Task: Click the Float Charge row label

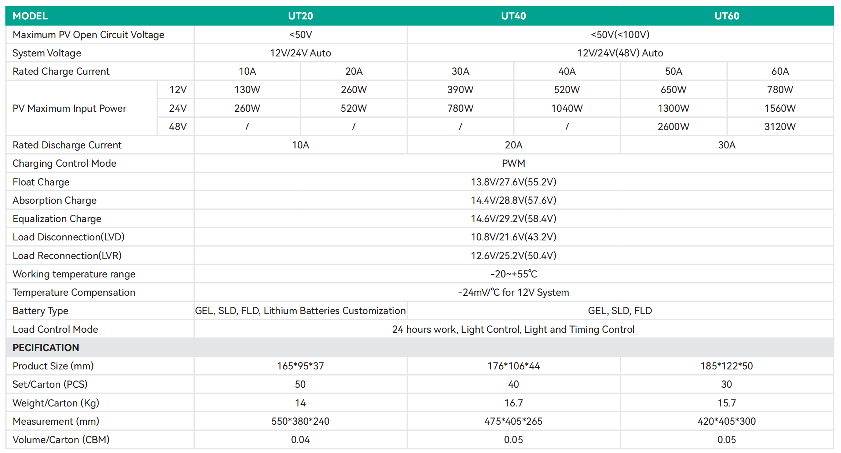Action: [41, 182]
